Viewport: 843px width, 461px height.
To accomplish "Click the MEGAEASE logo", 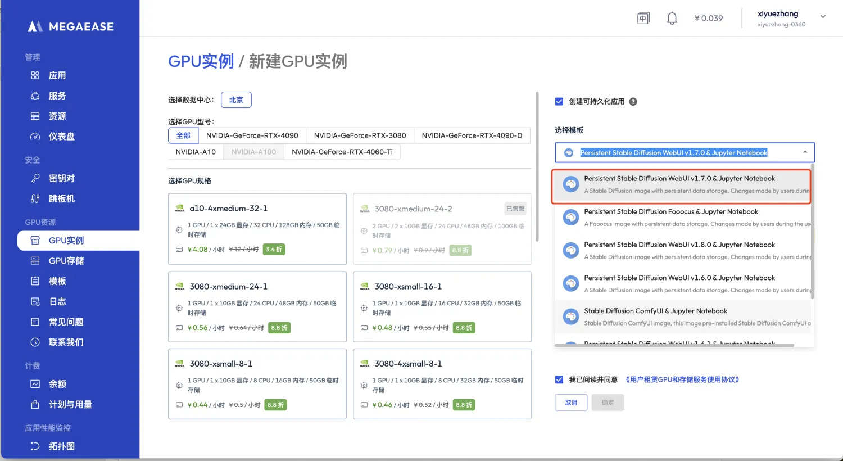I will click(x=70, y=26).
